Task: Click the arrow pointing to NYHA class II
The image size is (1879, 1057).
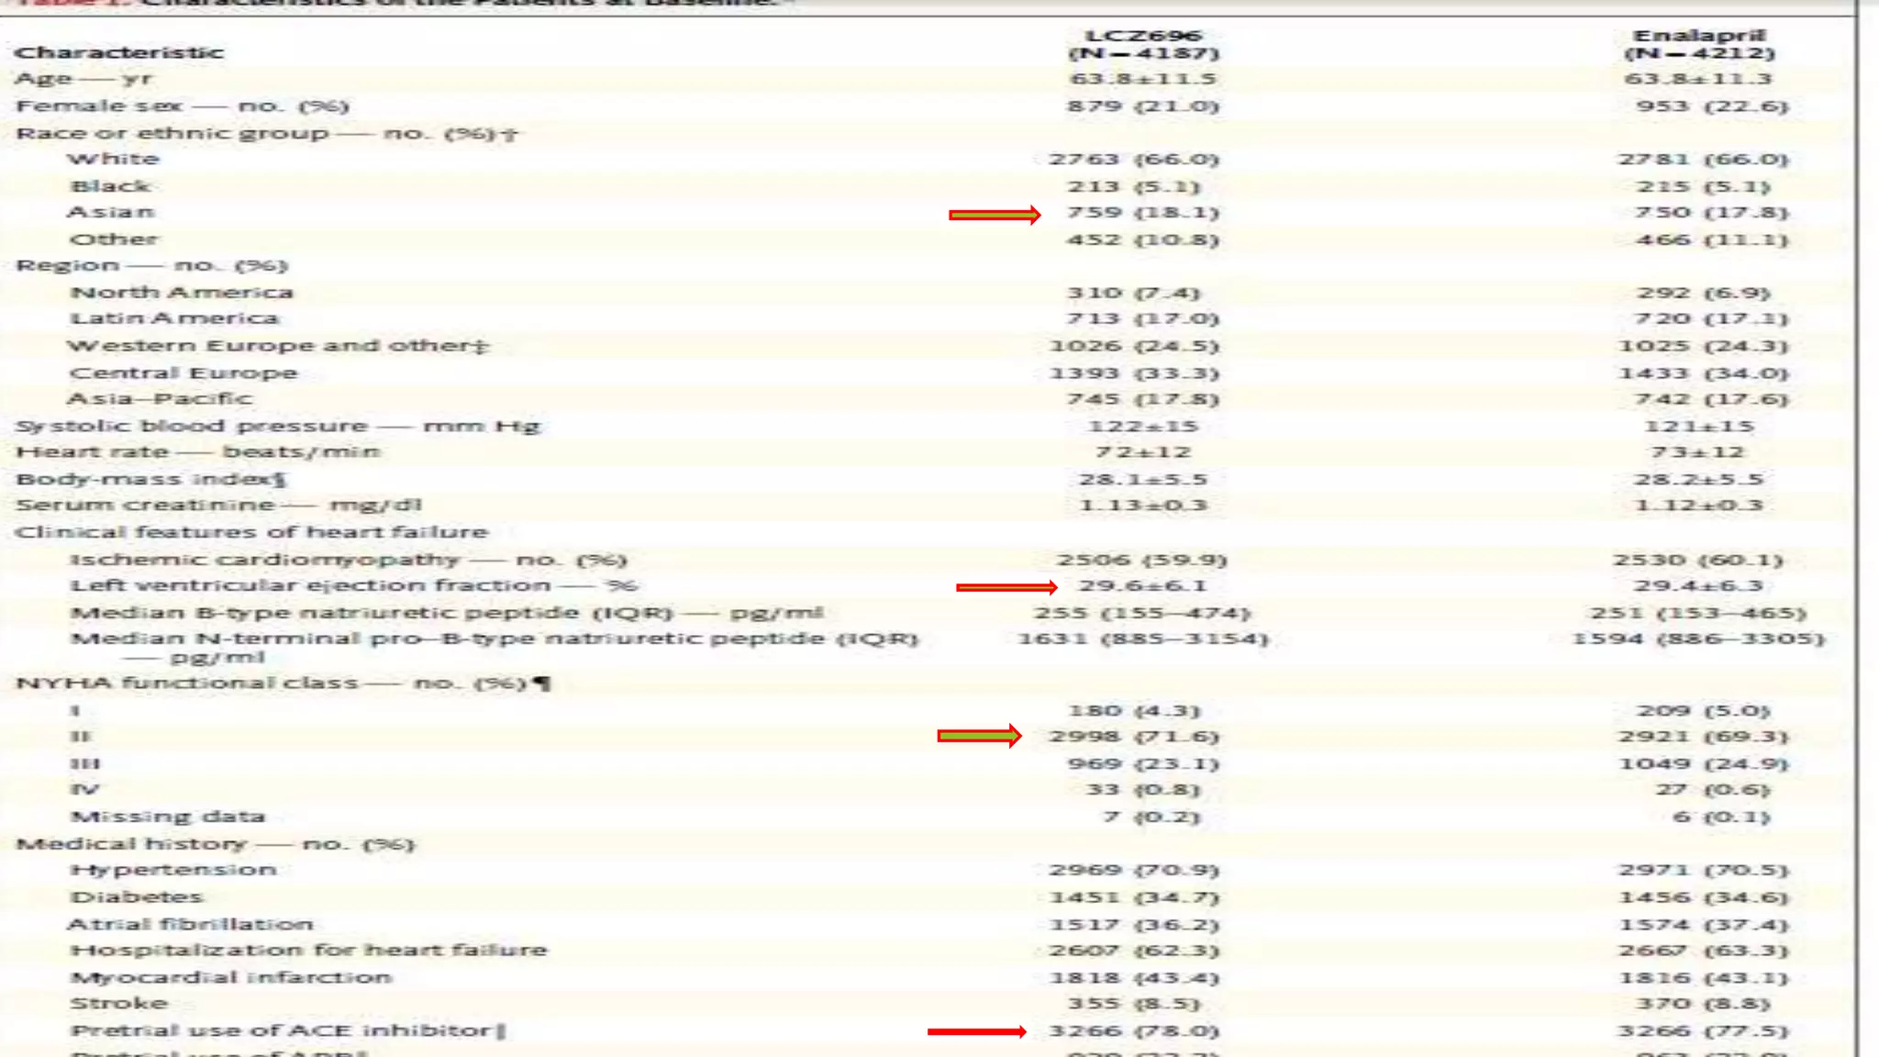Action: point(978,736)
